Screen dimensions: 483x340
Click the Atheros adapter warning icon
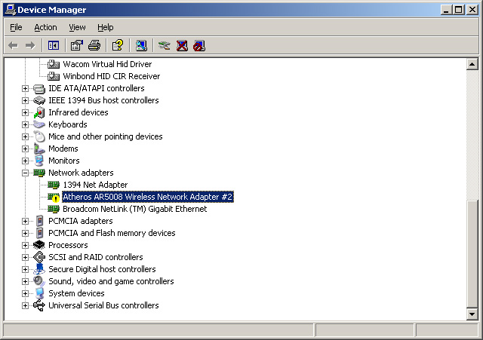[x=54, y=198]
